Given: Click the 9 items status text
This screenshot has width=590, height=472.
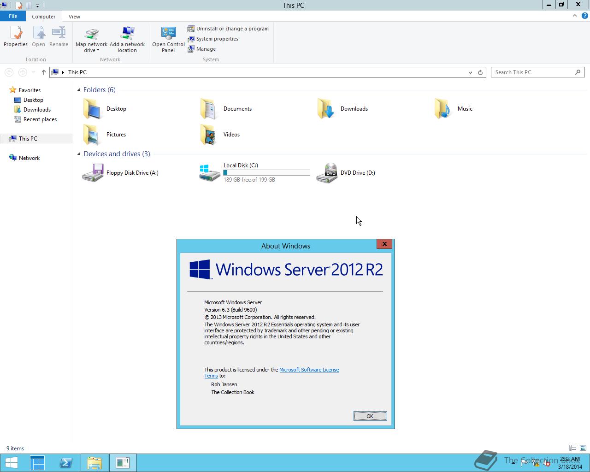Looking at the screenshot, I should [15, 448].
